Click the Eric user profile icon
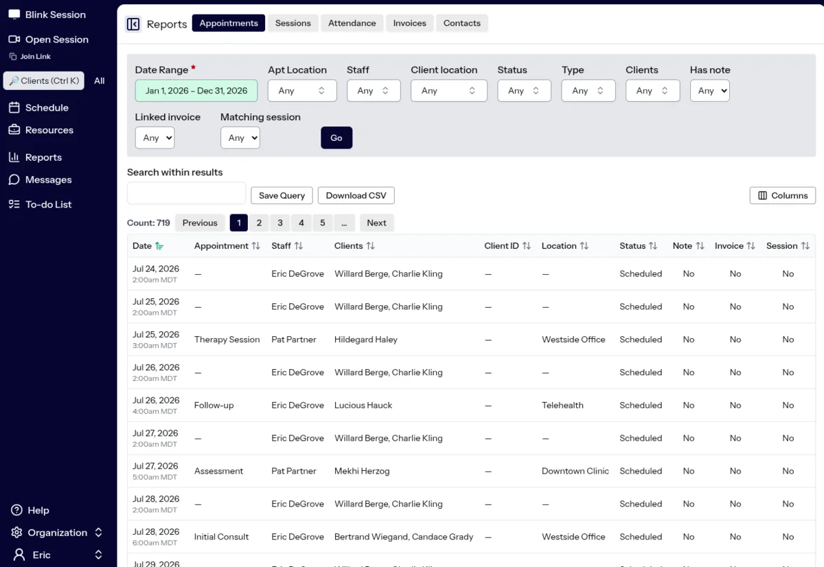Viewport: 824px width, 567px height. point(19,555)
